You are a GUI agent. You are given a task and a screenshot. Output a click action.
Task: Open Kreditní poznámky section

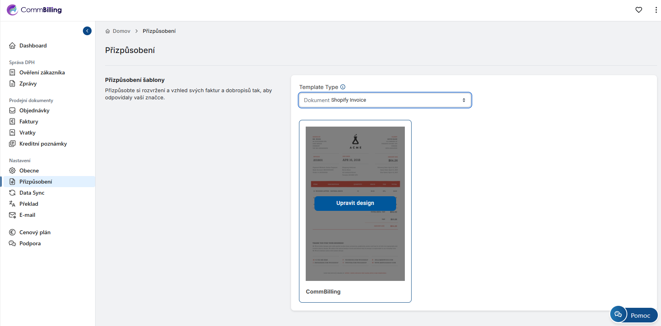click(43, 144)
